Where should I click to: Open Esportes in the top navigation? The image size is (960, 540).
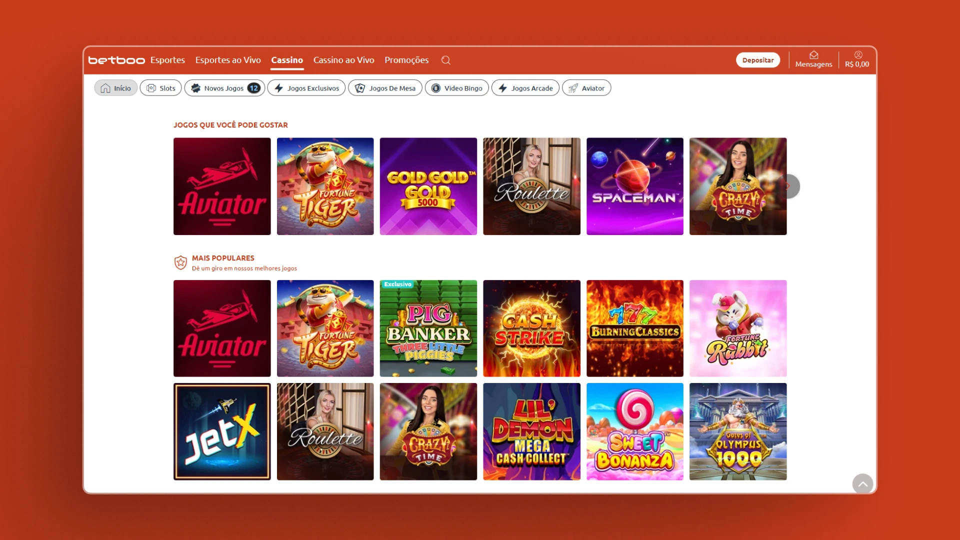[167, 60]
